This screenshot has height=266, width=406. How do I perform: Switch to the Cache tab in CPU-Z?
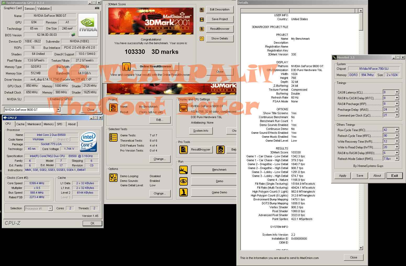(x=20, y=124)
